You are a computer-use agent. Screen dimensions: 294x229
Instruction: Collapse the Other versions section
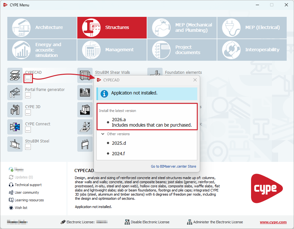pyautogui.click(x=103, y=134)
